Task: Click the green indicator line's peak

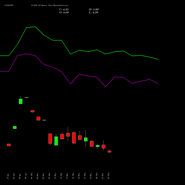Action: (x=35, y=27)
